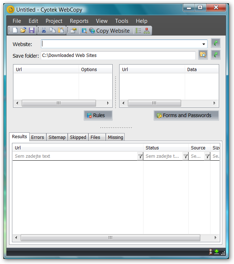Image resolution: width=234 pixels, height=264 pixels.
Task: Open the Help menu
Action: pyautogui.click(x=142, y=21)
